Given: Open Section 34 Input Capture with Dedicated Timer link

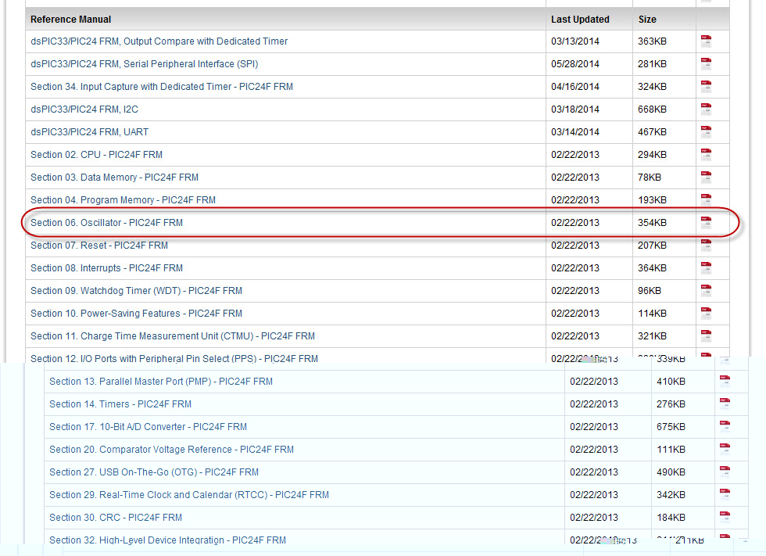Looking at the screenshot, I should (162, 87).
